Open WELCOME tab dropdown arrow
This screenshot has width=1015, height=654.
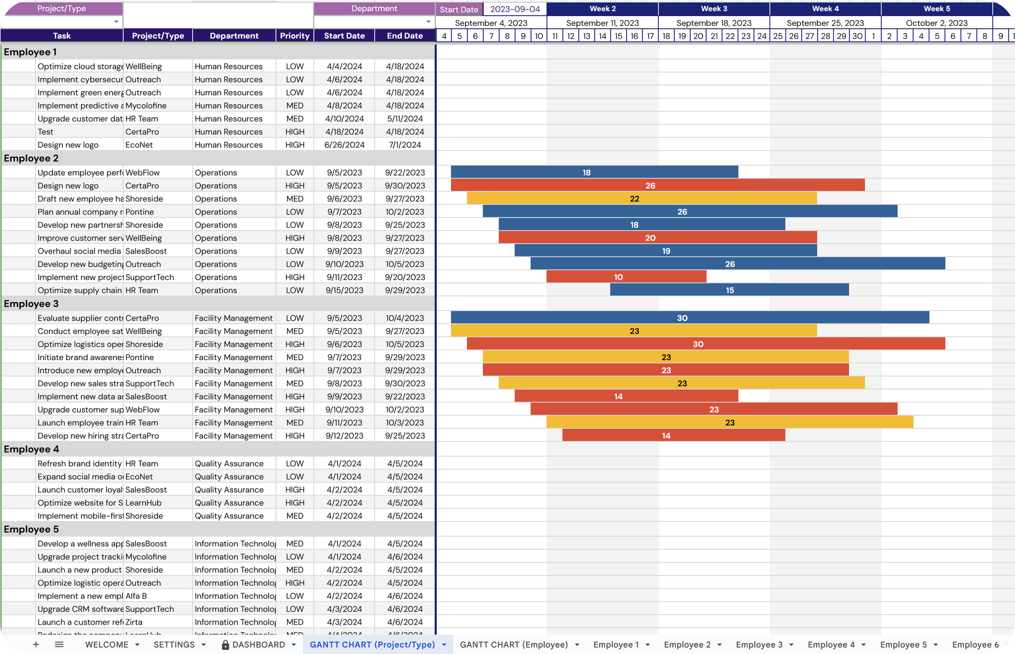point(137,645)
